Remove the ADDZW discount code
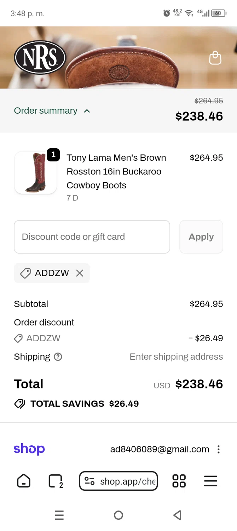 [x=80, y=273]
